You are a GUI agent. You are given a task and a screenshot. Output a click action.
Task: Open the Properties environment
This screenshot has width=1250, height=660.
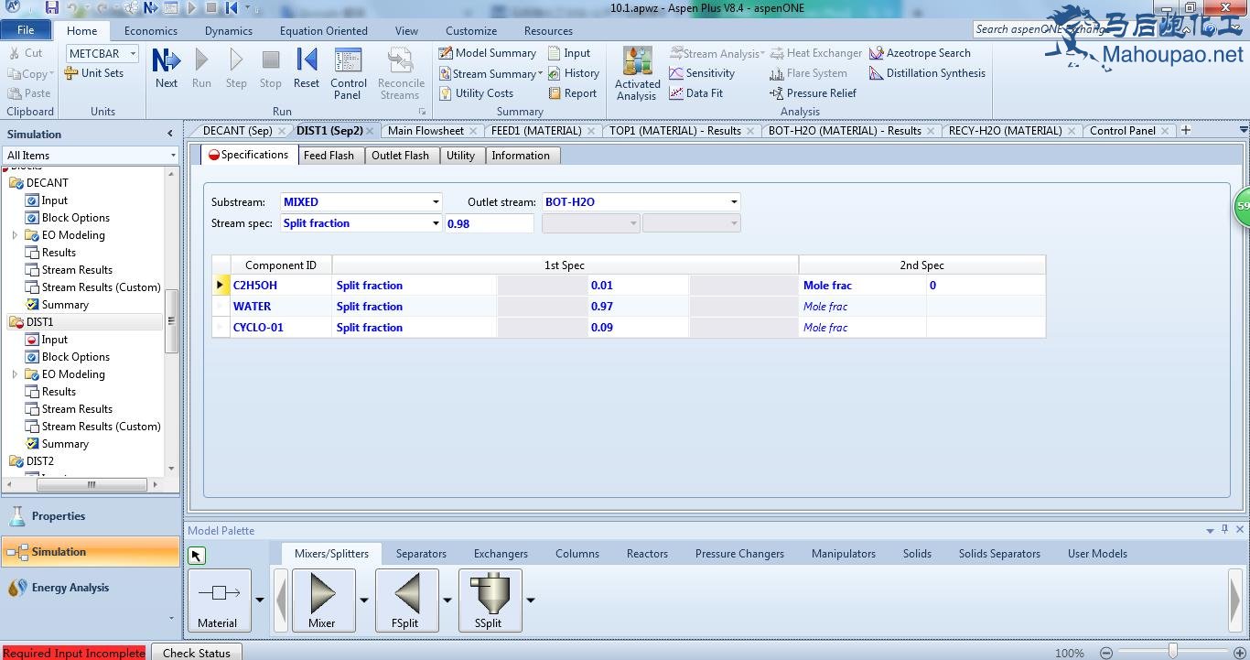click(x=91, y=516)
